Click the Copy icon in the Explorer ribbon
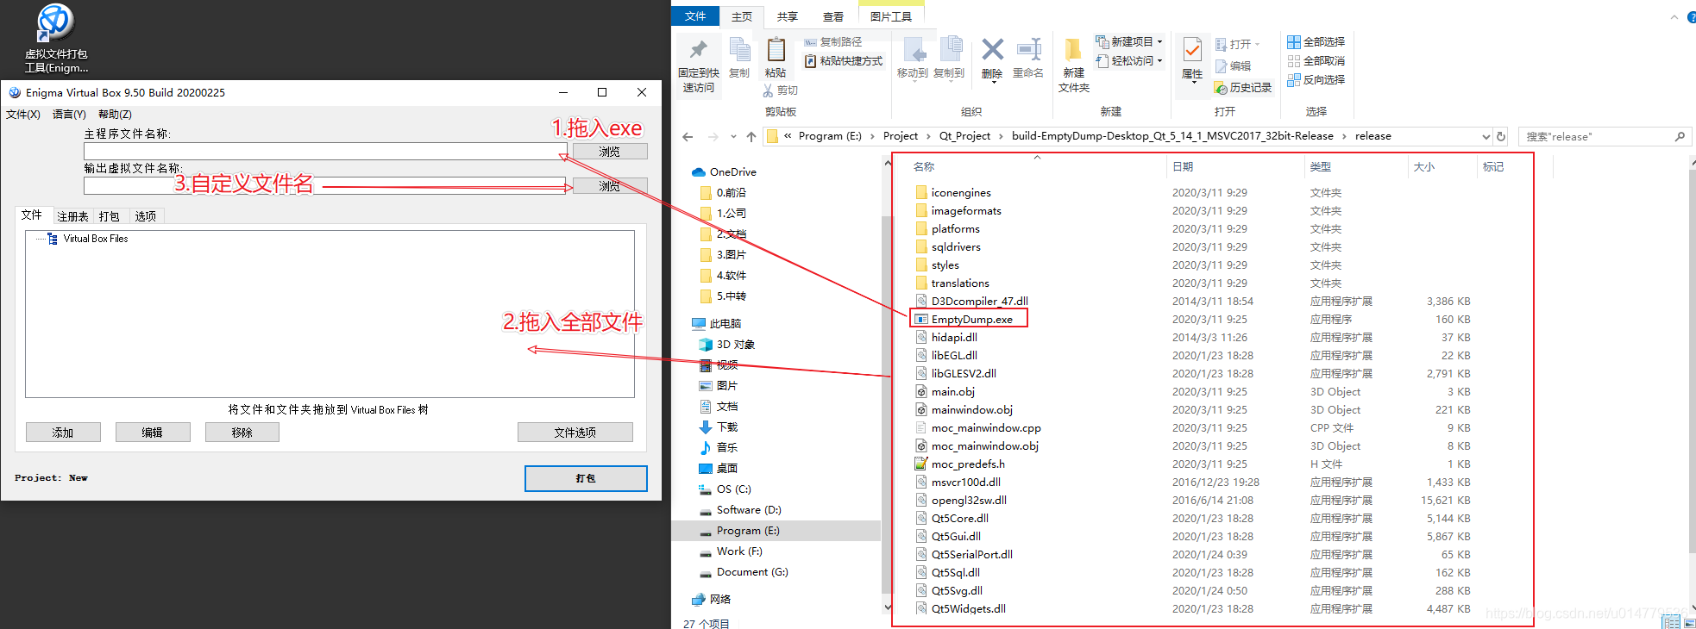1696x629 pixels. coord(739,49)
